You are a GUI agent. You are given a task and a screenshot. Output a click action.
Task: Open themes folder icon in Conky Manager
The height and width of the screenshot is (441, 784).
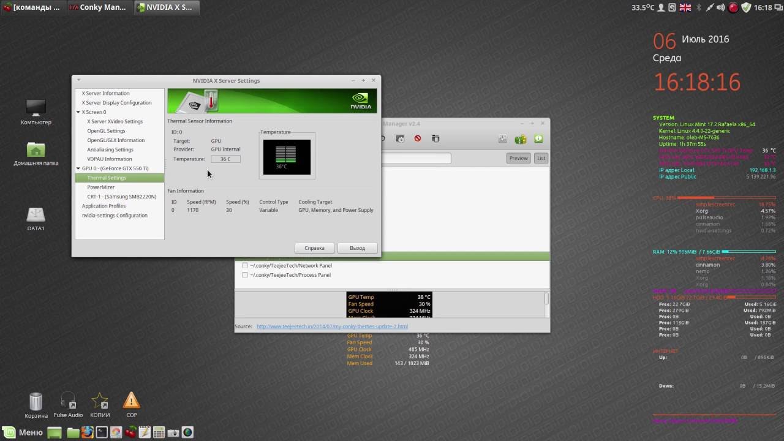(435, 139)
